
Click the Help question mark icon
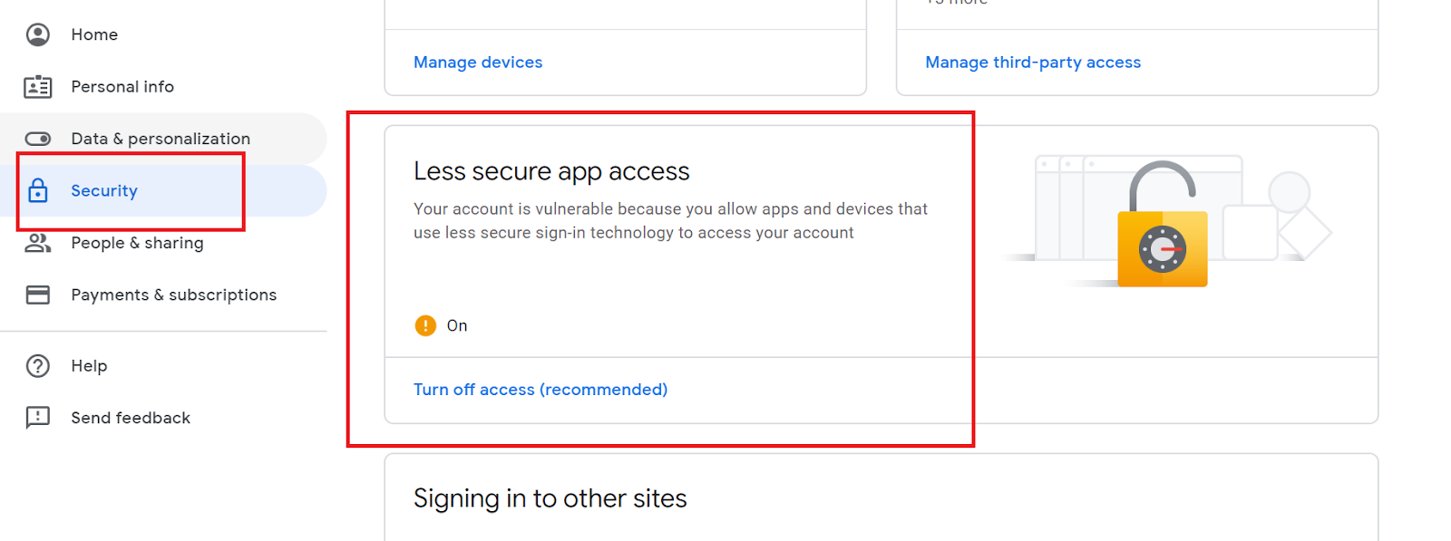point(38,366)
